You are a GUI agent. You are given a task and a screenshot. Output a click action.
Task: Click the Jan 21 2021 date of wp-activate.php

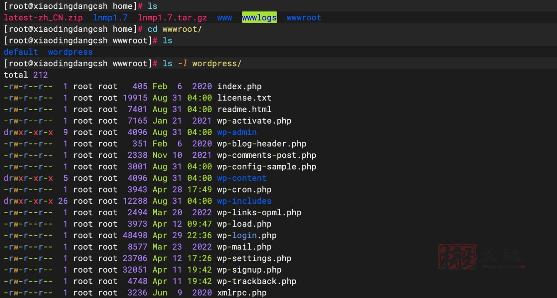pos(182,121)
